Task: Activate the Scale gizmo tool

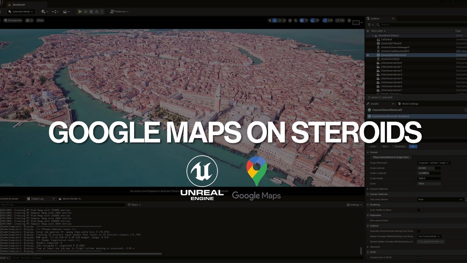Action: (x=284, y=20)
